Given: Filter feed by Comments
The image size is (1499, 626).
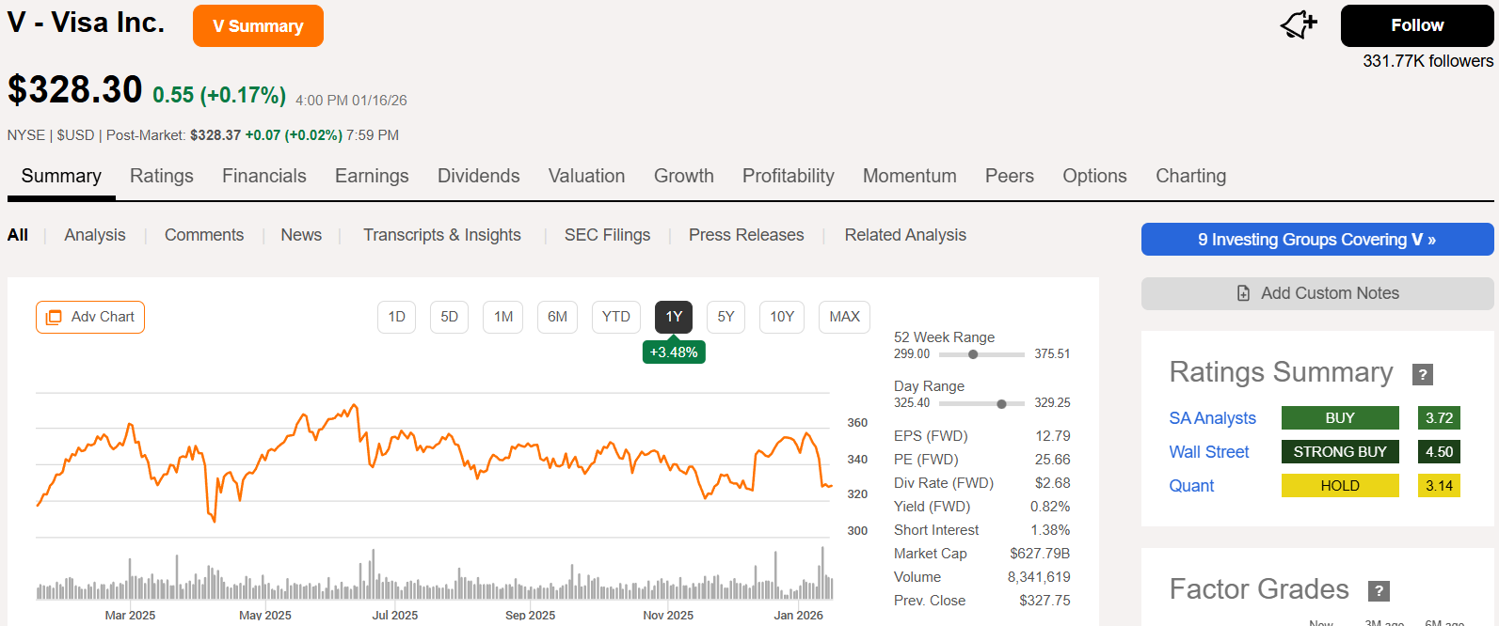Looking at the screenshot, I should pos(204,235).
